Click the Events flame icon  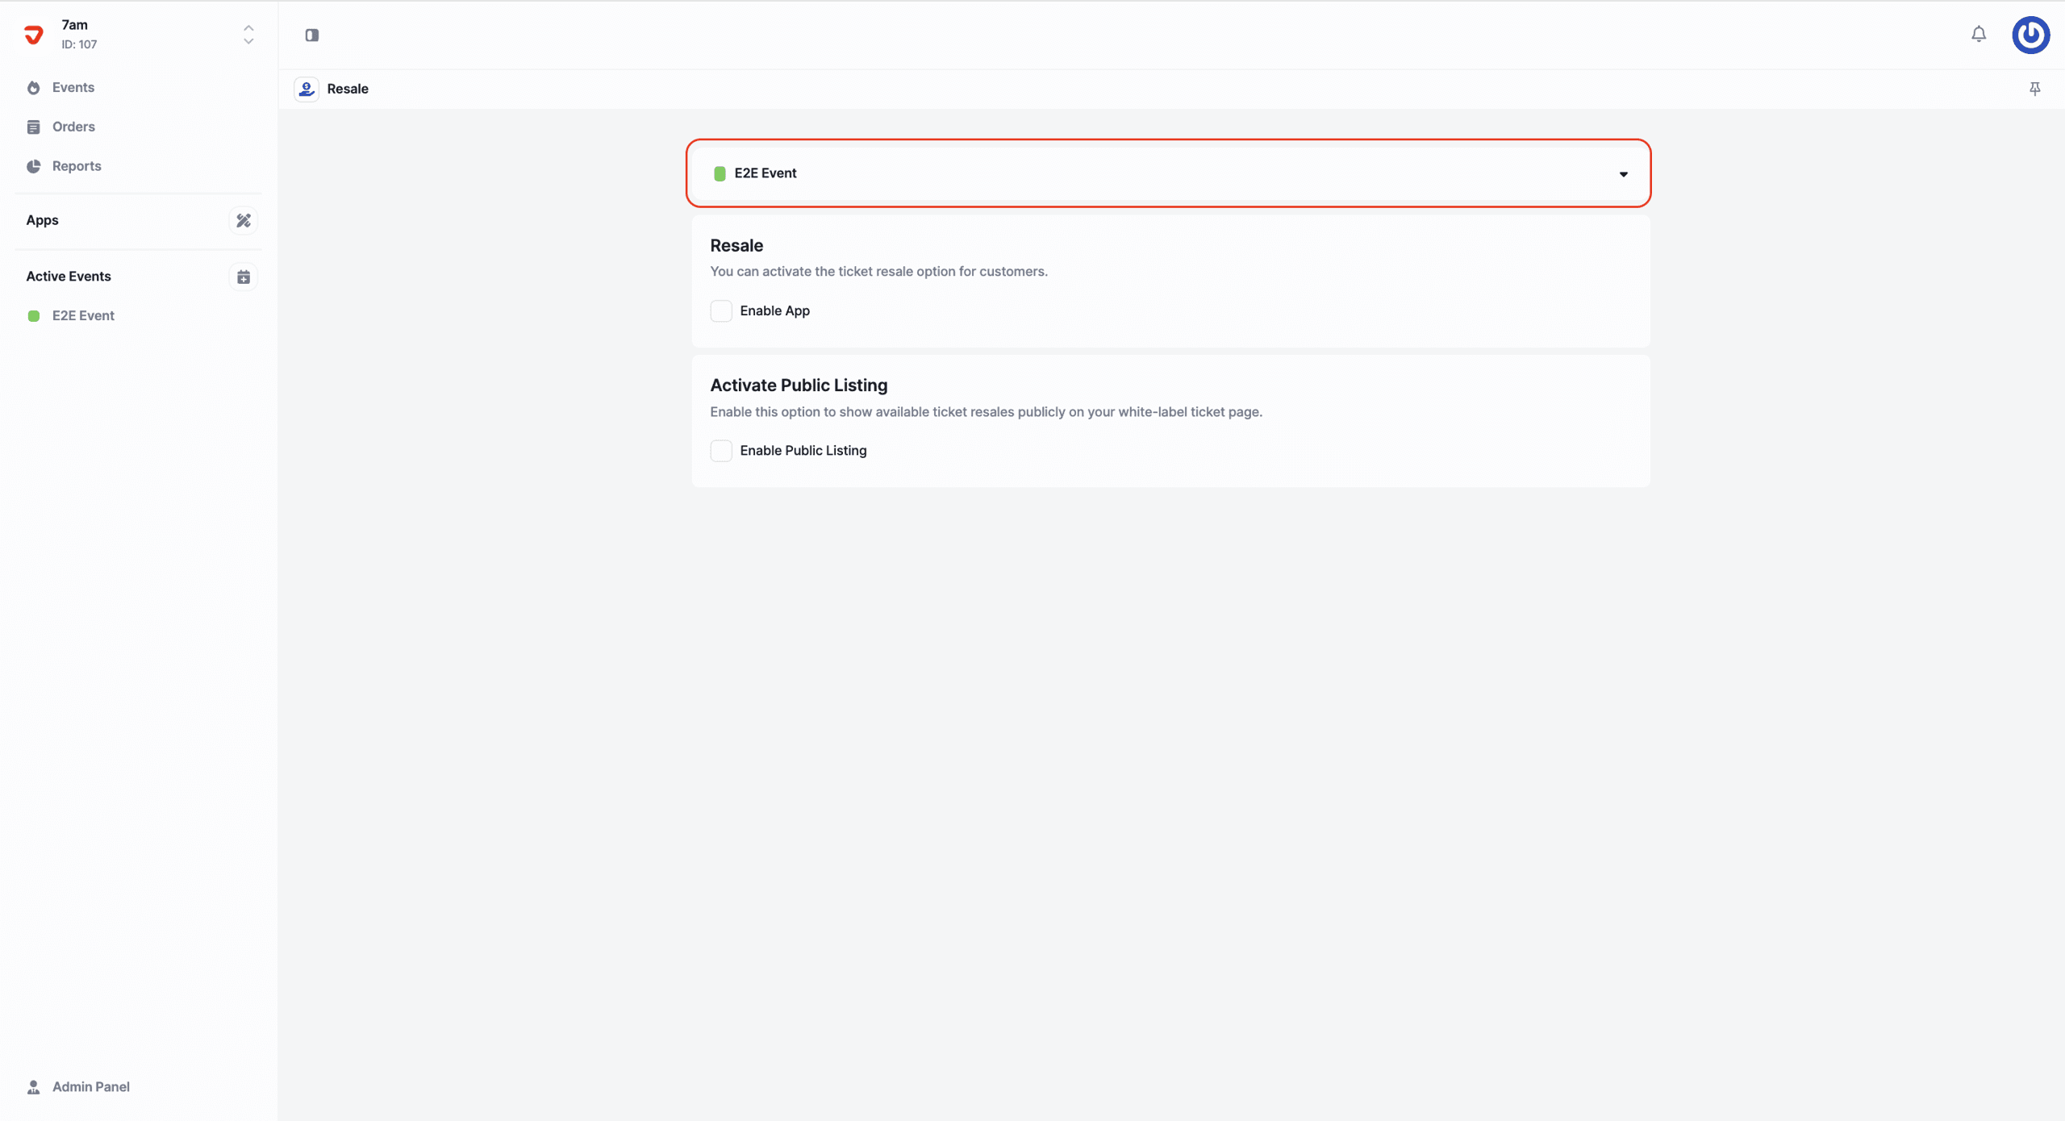point(34,88)
